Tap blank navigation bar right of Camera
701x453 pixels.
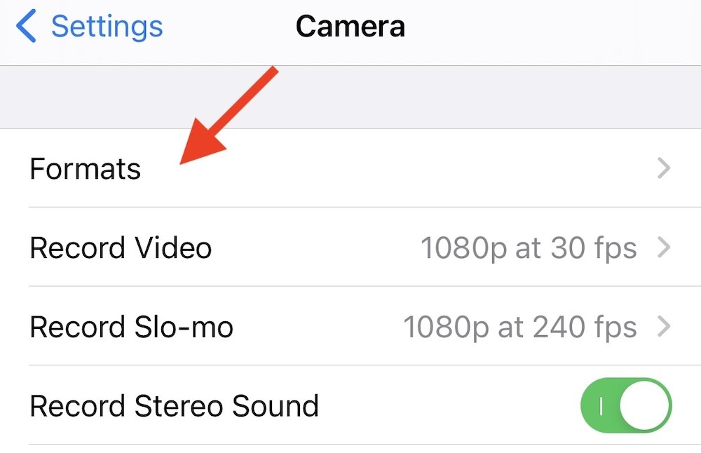point(561,28)
